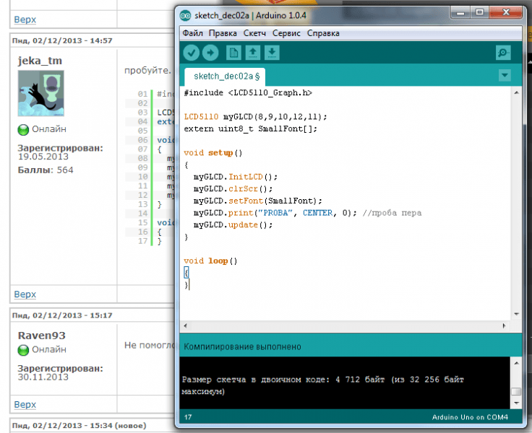The image size is (532, 433).
Task: Click the myGLCD.clrScr() line
Action: point(233,189)
